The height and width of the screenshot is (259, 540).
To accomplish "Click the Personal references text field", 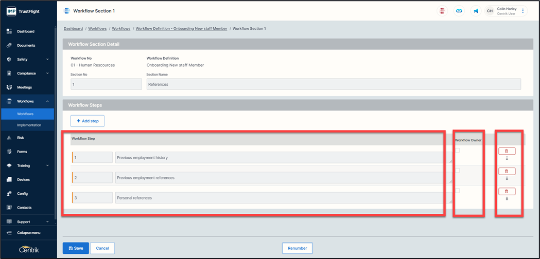I will coord(284,198).
